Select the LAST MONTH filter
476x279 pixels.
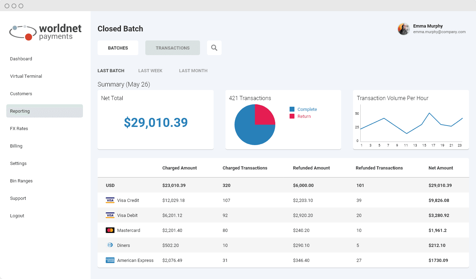tap(193, 70)
